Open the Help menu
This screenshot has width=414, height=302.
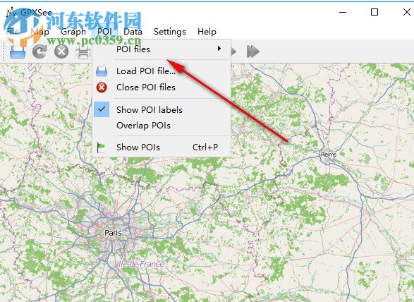207,32
